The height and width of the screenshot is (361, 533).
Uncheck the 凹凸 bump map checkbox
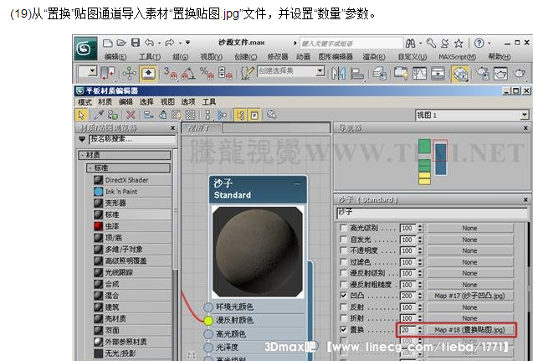click(344, 296)
